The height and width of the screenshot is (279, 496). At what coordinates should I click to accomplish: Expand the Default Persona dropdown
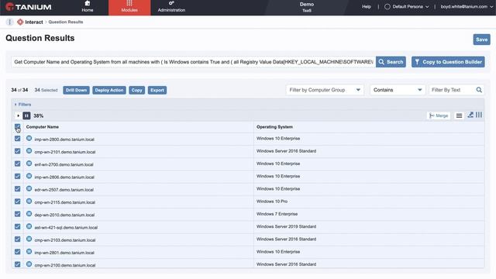[x=407, y=6]
